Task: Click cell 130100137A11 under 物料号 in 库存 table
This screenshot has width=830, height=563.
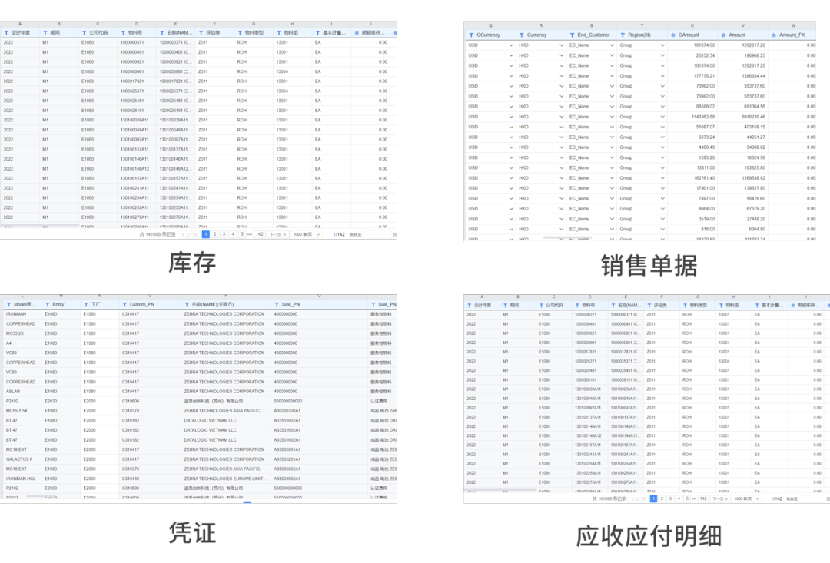Action: (135, 149)
